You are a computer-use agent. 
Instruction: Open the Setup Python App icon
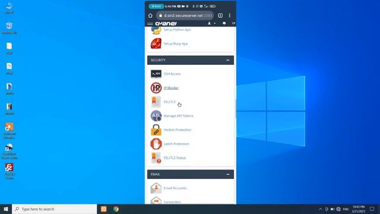coord(156,30)
